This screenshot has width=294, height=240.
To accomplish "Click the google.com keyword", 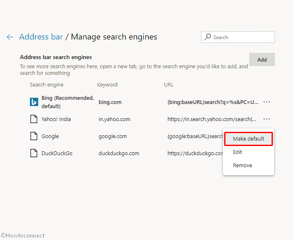I will coord(113,136).
